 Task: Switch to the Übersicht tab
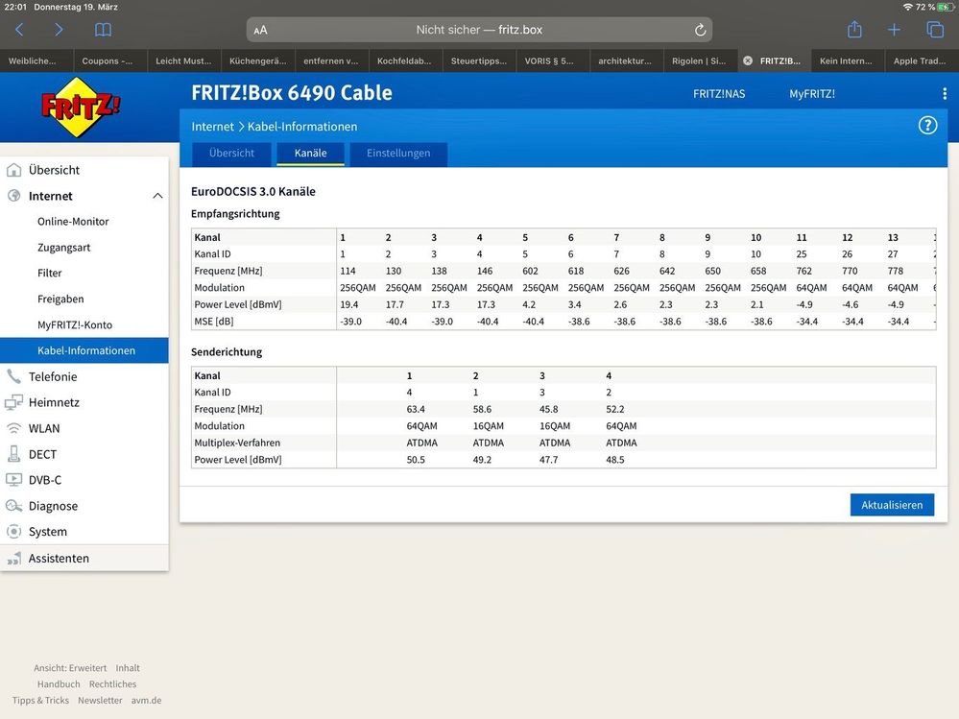(231, 154)
